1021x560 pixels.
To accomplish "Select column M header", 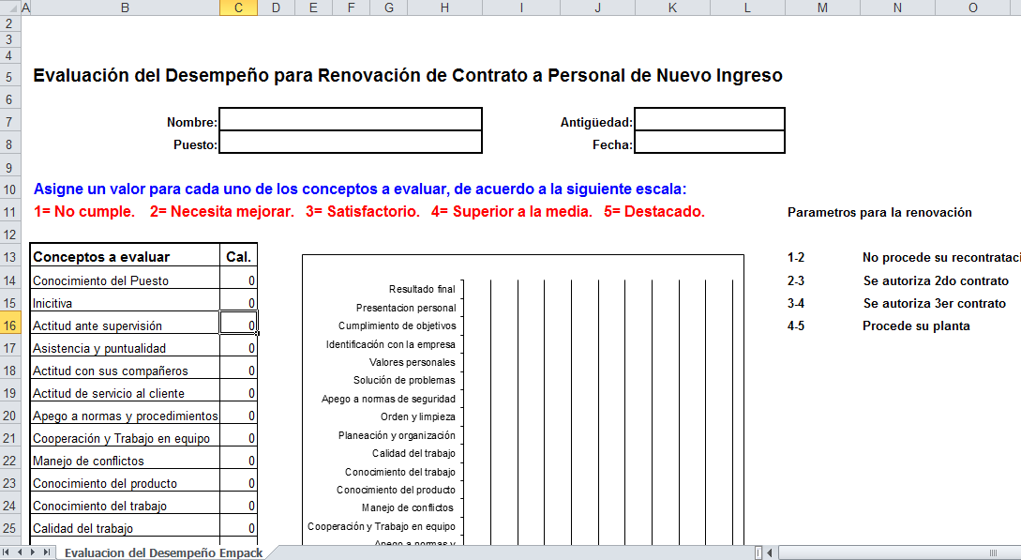I will coord(822,8).
